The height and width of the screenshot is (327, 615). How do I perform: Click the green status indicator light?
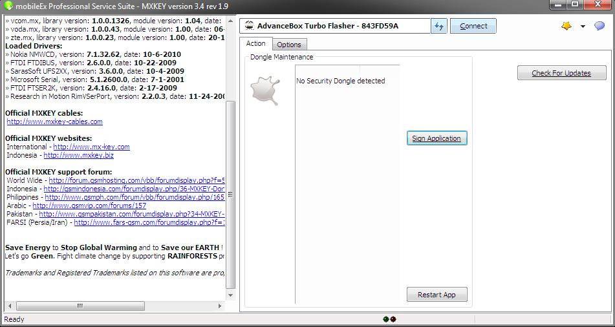point(385,319)
